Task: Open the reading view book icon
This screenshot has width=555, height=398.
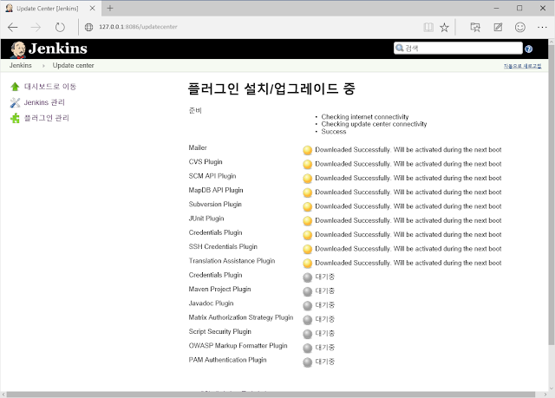Action: [428, 27]
